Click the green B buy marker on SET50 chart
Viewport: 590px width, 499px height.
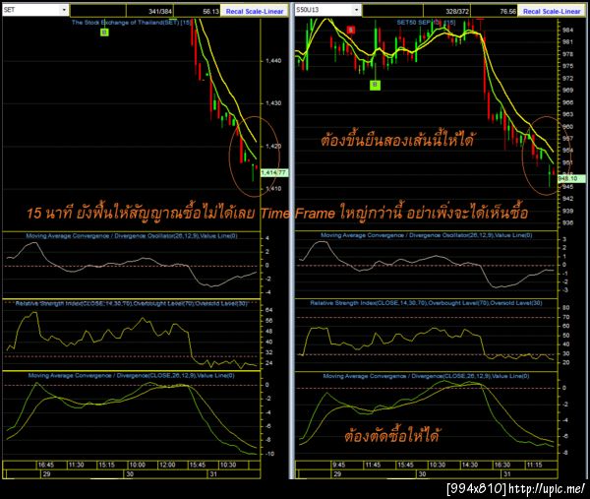(x=375, y=85)
